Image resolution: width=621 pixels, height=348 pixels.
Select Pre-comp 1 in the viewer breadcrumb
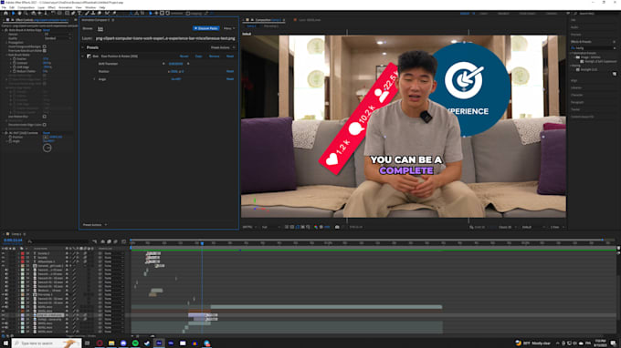pos(271,26)
